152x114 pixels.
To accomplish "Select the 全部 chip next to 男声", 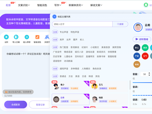I will tap(55, 40).
